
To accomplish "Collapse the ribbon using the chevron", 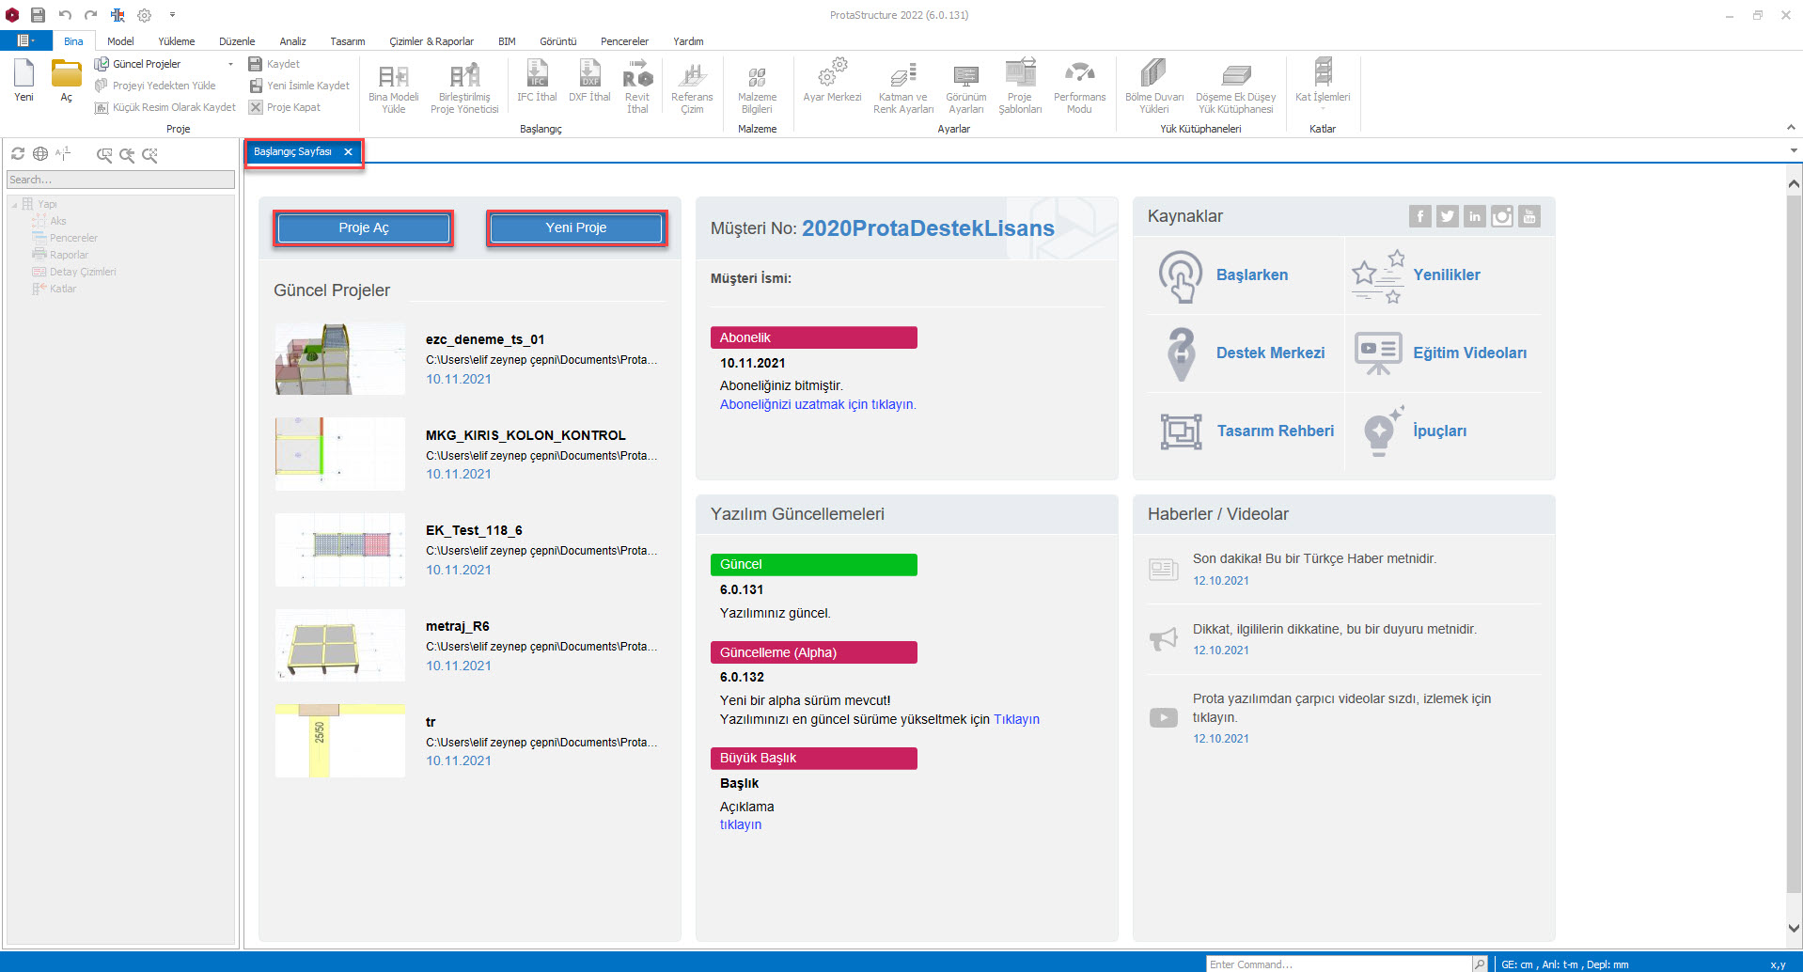I will (1791, 127).
